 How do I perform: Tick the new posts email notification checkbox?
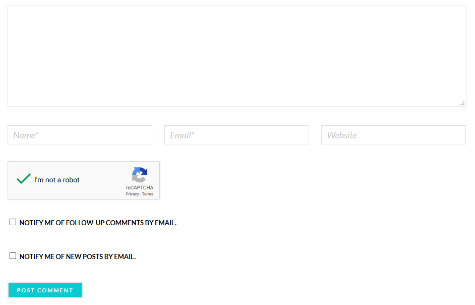[x=13, y=256]
